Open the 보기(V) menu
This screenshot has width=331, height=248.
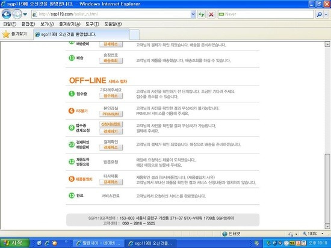point(47,24)
